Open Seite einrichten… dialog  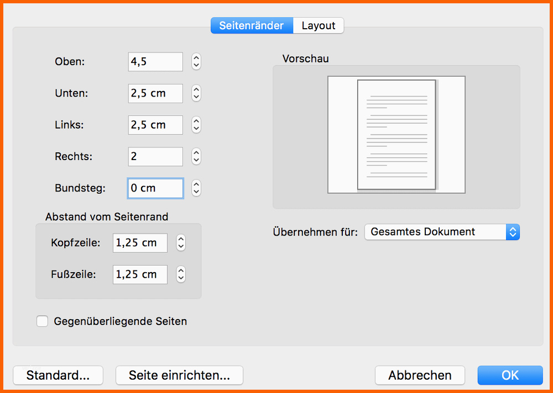point(179,375)
